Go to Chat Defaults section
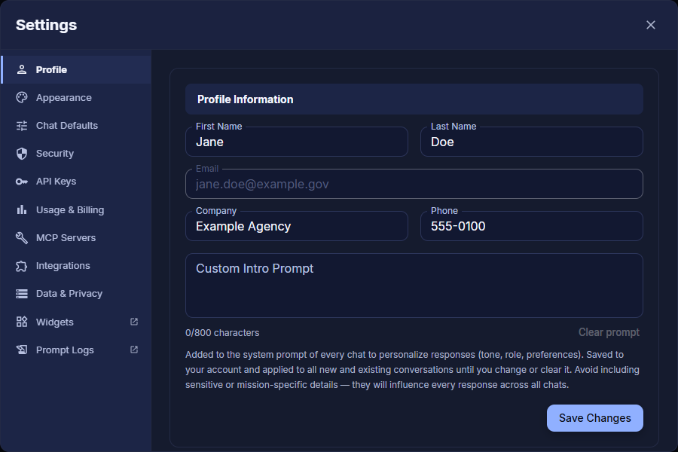Screen dimensions: 678x452 coord(76,126)
